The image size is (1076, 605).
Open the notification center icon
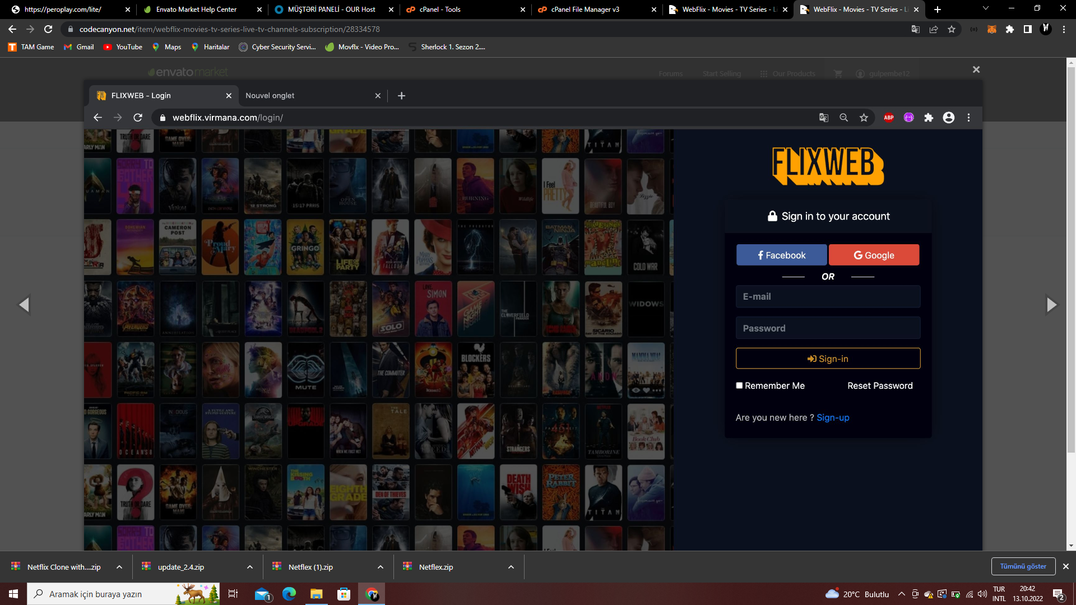point(1059,594)
